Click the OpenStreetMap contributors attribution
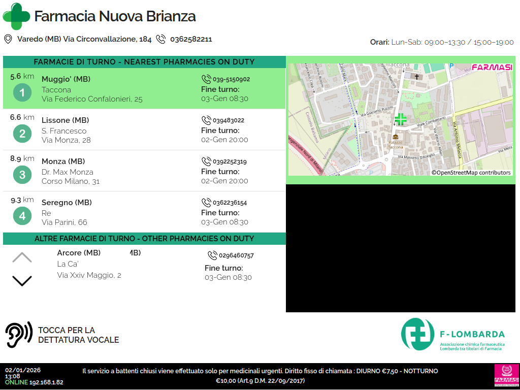Screen dimensions: 520x390 471,173
